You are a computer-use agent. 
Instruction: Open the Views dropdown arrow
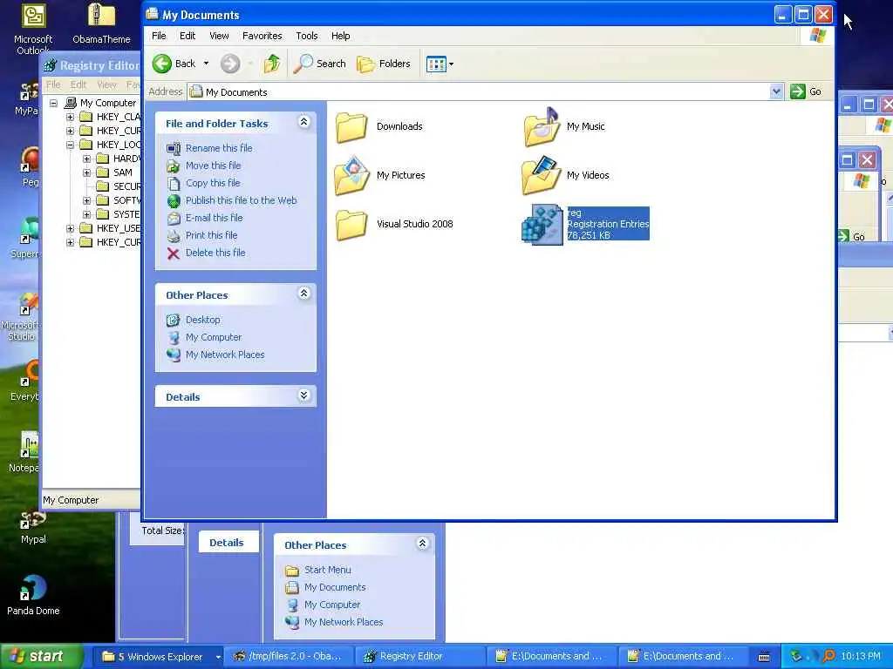451,64
